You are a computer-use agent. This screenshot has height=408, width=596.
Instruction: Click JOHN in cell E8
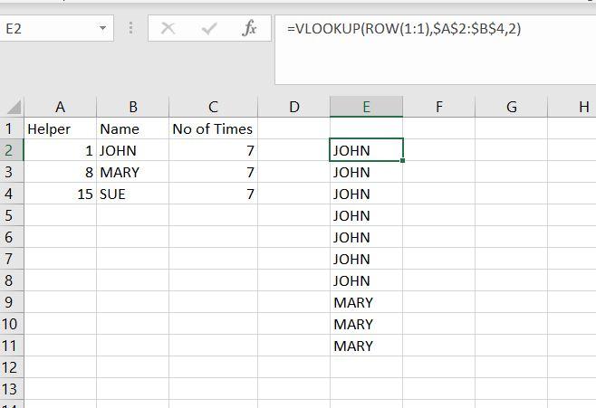(366, 280)
